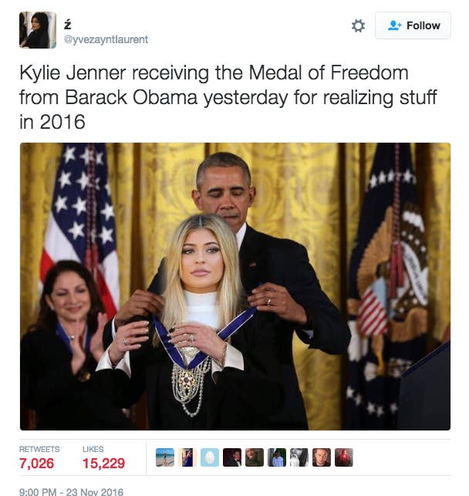View the 15,229 likes list
Screen dimensions: 469x496
tap(103, 464)
